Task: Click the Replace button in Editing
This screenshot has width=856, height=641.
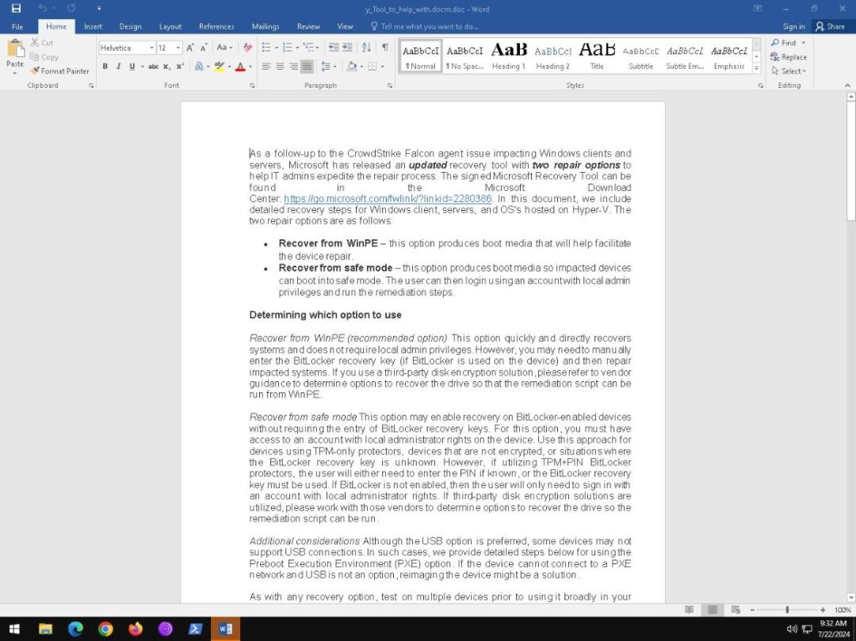Action: pyautogui.click(x=789, y=57)
